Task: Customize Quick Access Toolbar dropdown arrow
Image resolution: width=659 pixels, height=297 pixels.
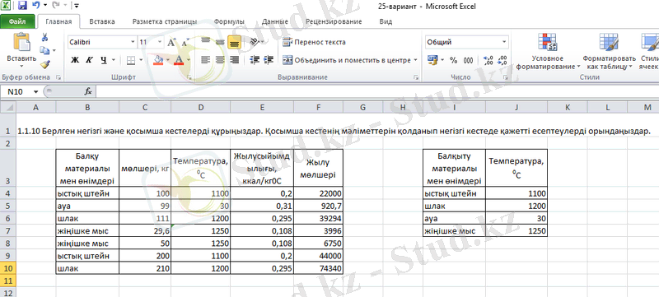Action: point(76,7)
